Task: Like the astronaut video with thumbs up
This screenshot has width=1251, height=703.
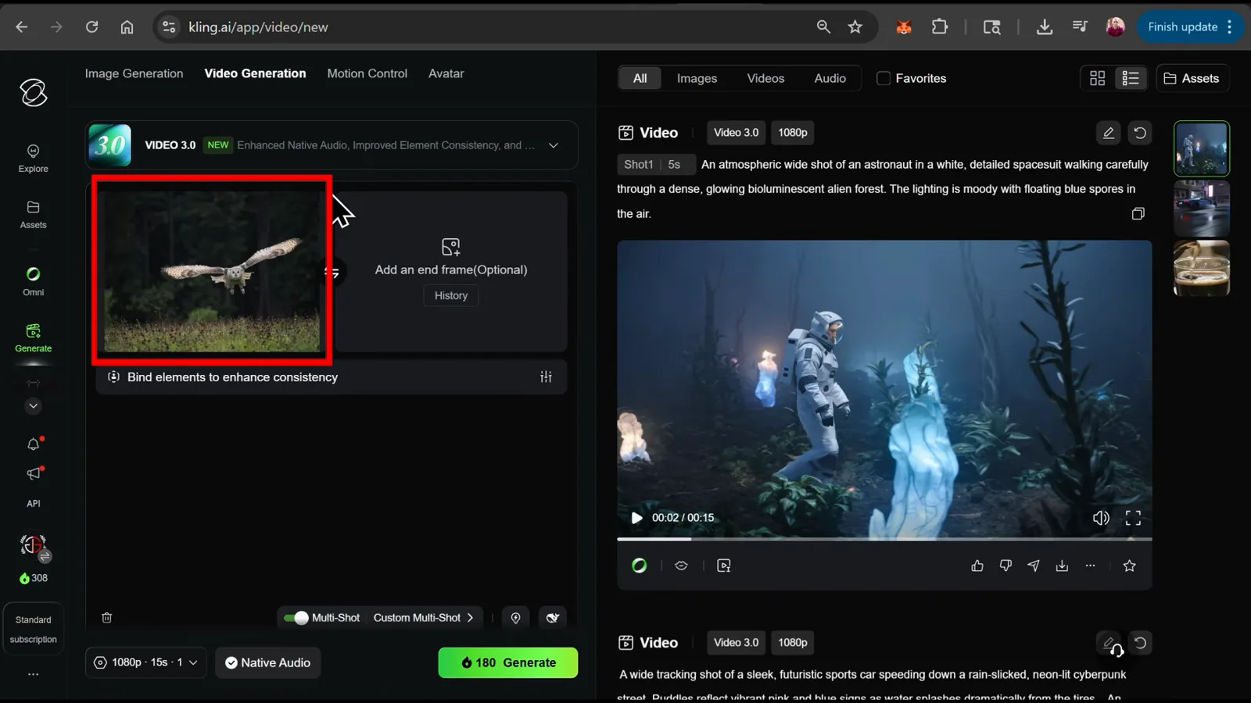Action: 977,566
